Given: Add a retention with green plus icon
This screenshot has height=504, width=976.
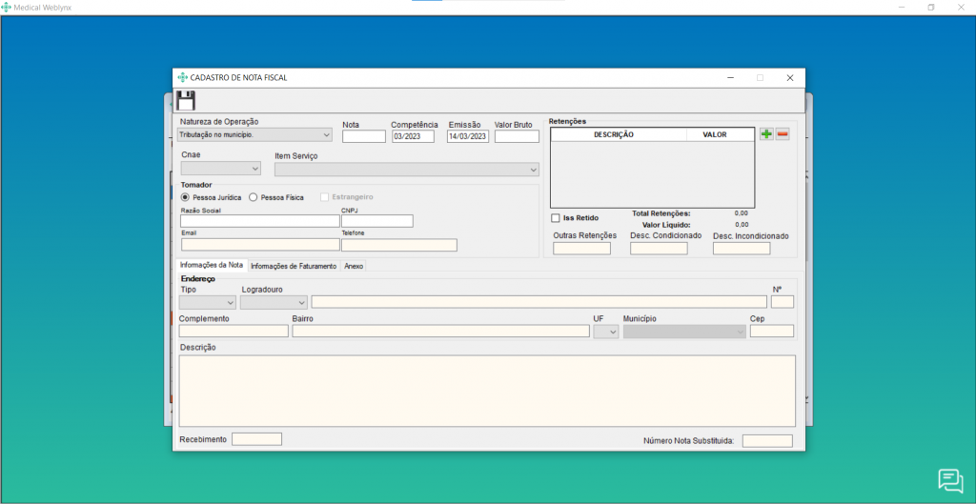Looking at the screenshot, I should [766, 134].
